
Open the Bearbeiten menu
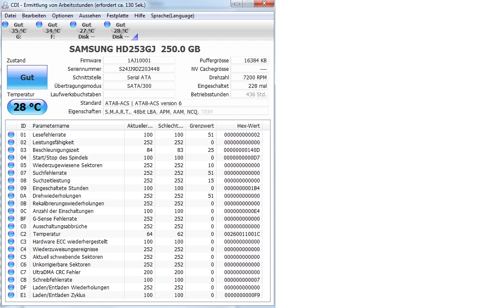(x=34, y=16)
